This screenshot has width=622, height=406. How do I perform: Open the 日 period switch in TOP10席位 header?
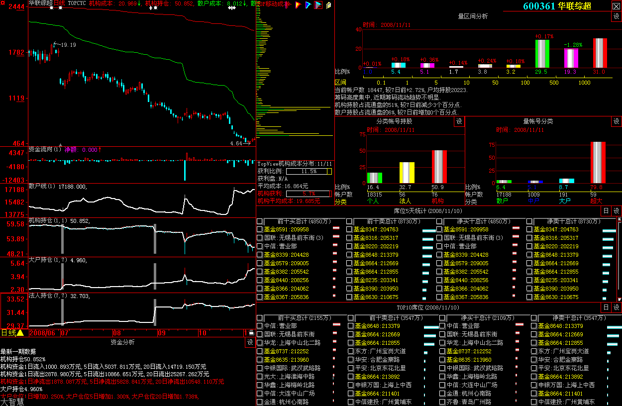606,307
